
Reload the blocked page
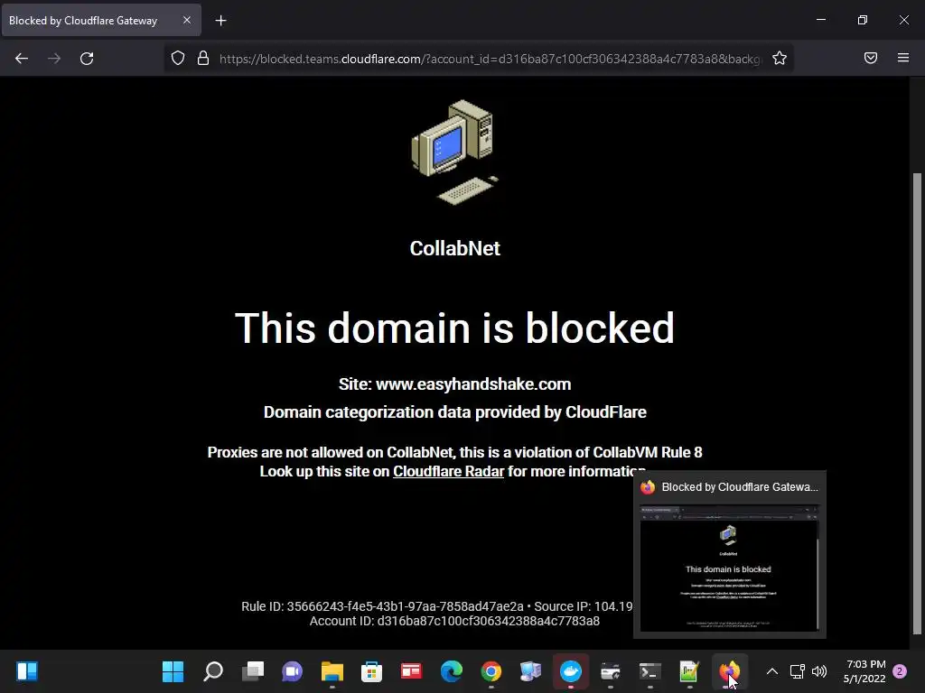[x=87, y=59]
